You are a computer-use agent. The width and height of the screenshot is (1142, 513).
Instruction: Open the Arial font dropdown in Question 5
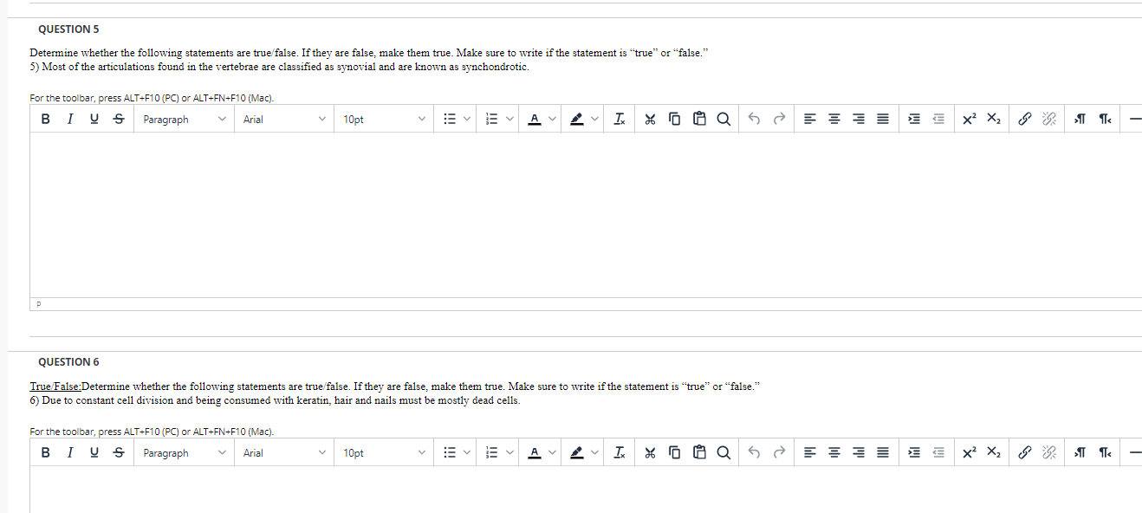pyautogui.click(x=284, y=120)
